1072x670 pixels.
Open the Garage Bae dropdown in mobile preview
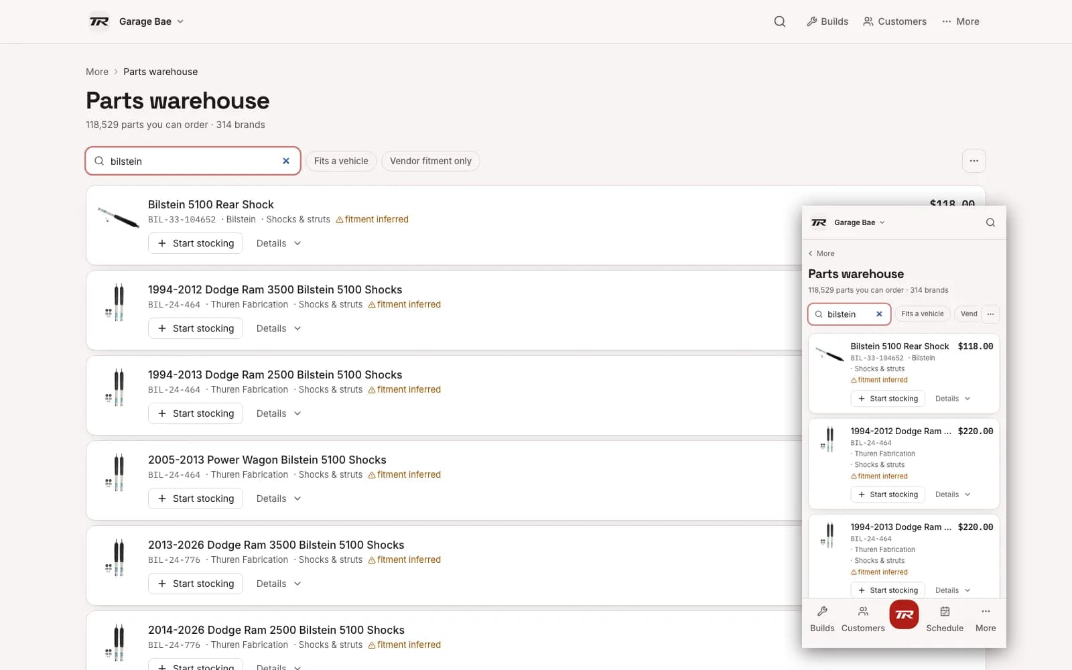860,222
